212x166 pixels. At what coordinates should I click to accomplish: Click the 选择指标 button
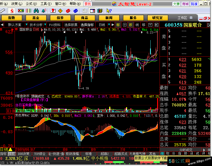coord(87,25)
